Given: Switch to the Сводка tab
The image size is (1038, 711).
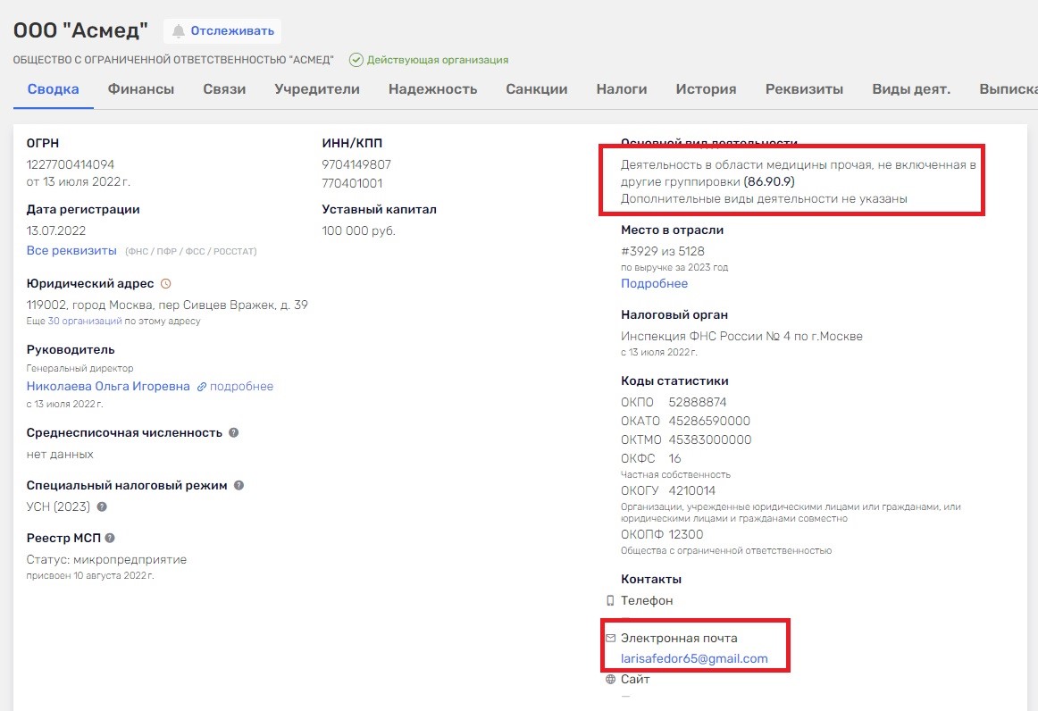Looking at the screenshot, I should [x=53, y=89].
